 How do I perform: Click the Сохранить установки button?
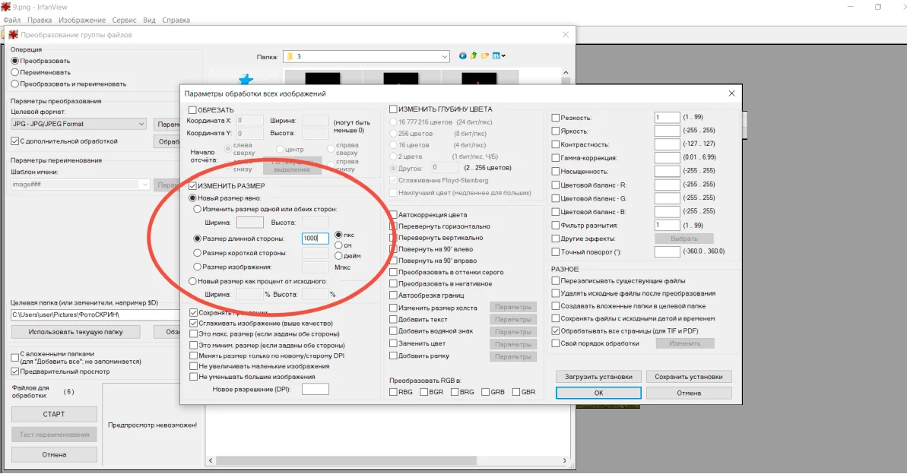tap(689, 377)
